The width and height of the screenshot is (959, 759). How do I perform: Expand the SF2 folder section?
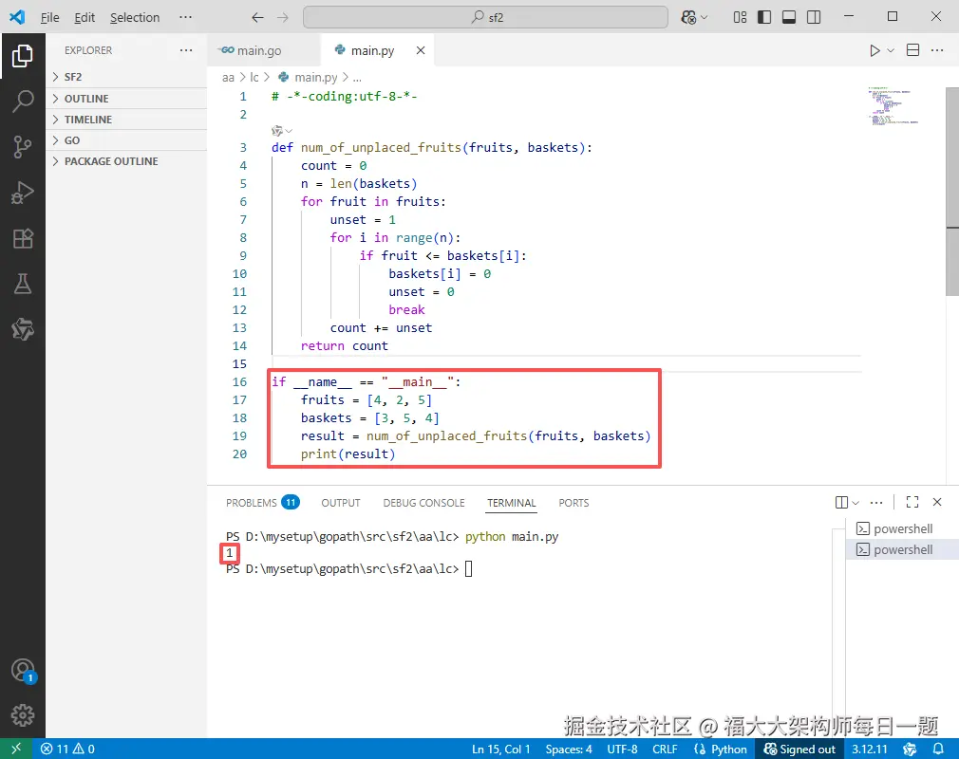(127, 77)
